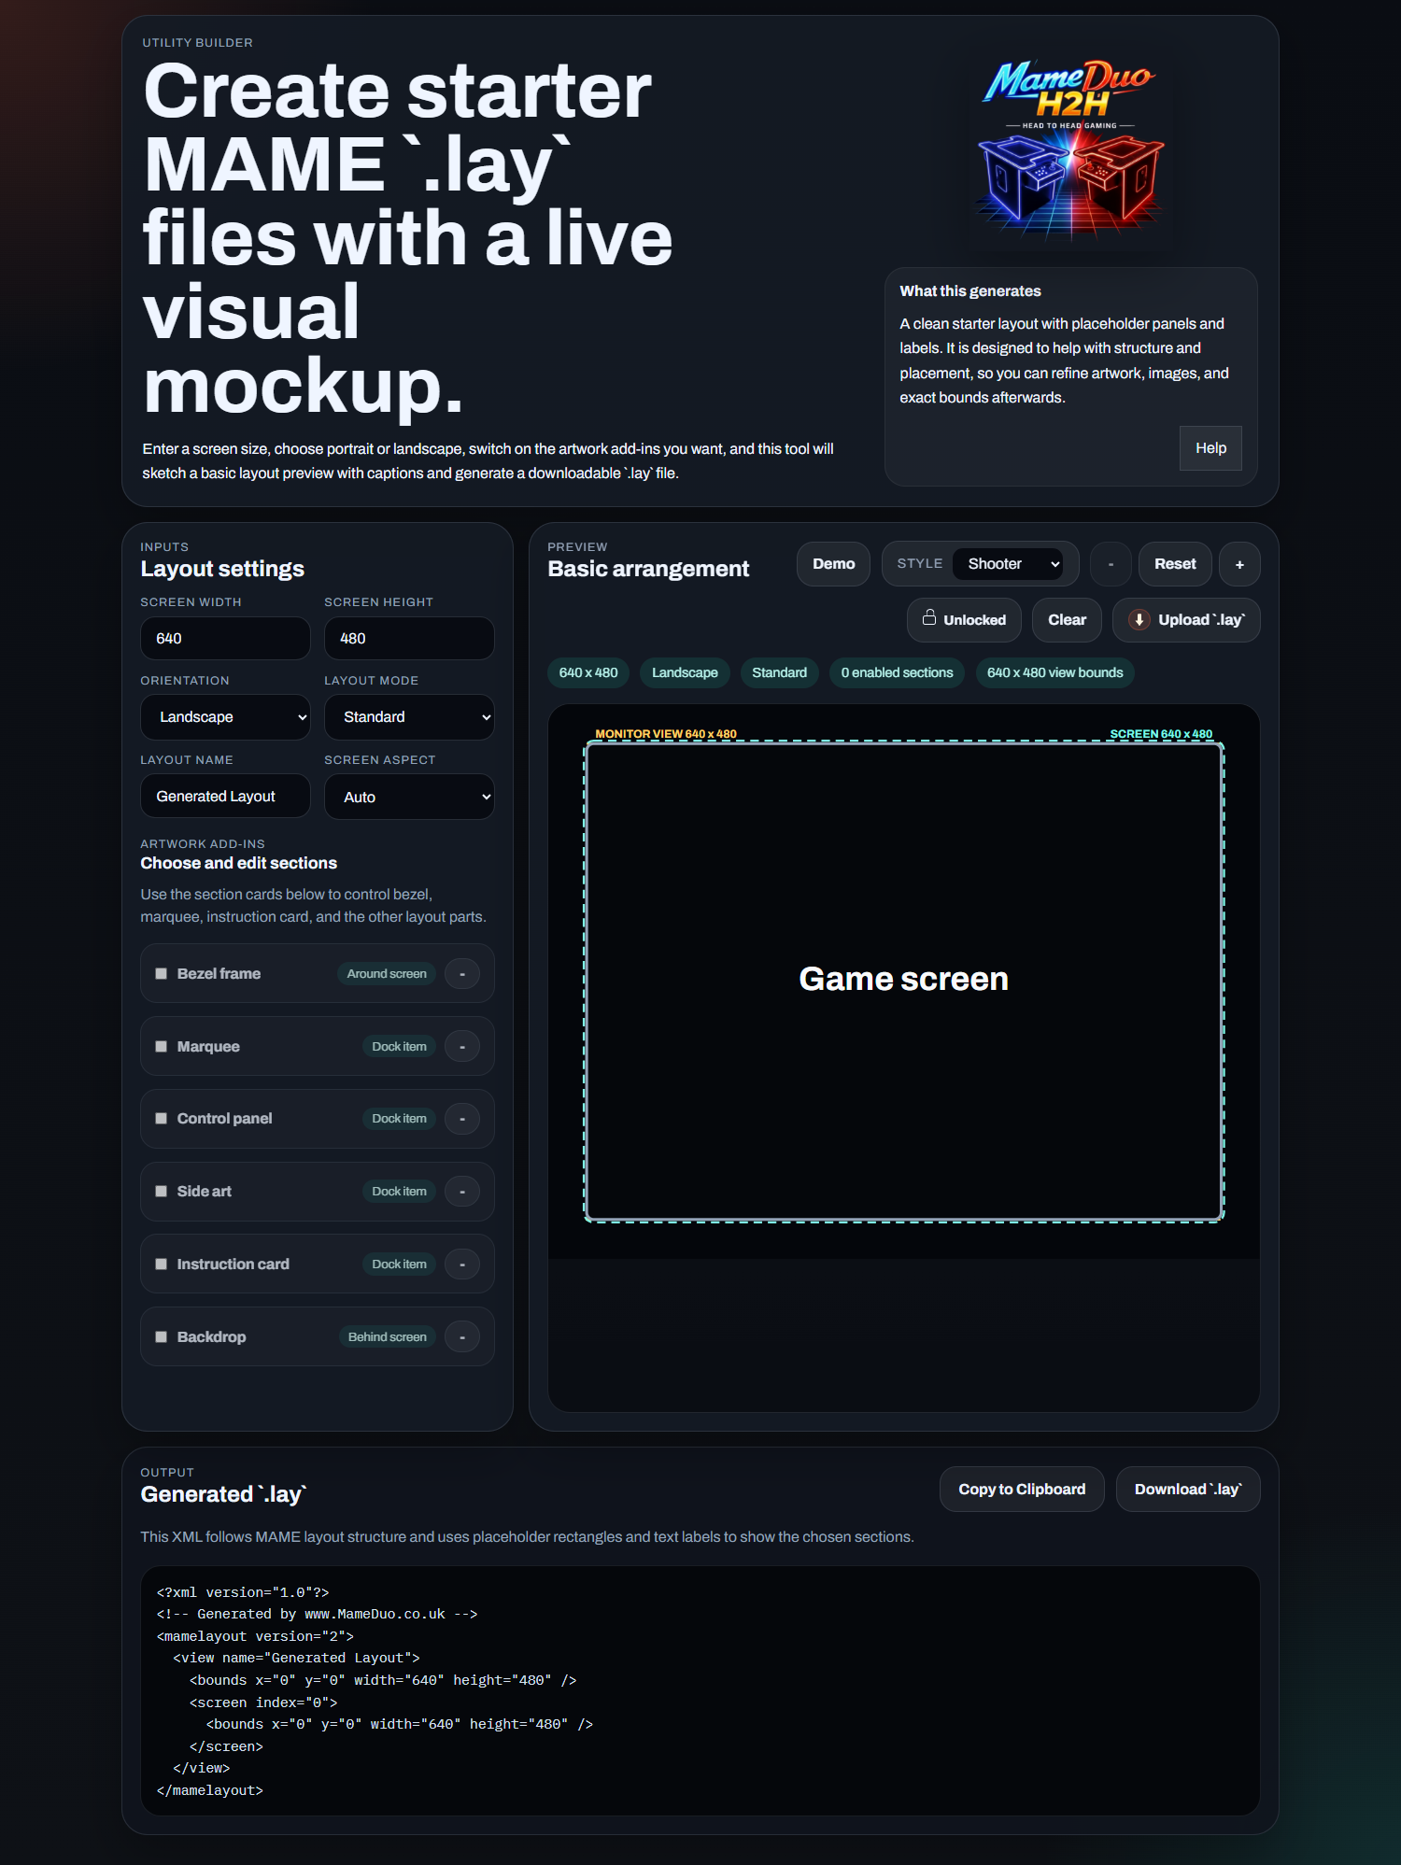Click the SCREEN 640 x 480 label
Viewport: 1401px width, 1865px height.
coord(1161,734)
